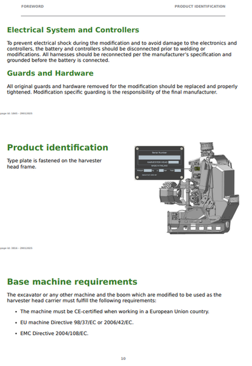
Task: Click the type plate image
Action: click(159, 163)
